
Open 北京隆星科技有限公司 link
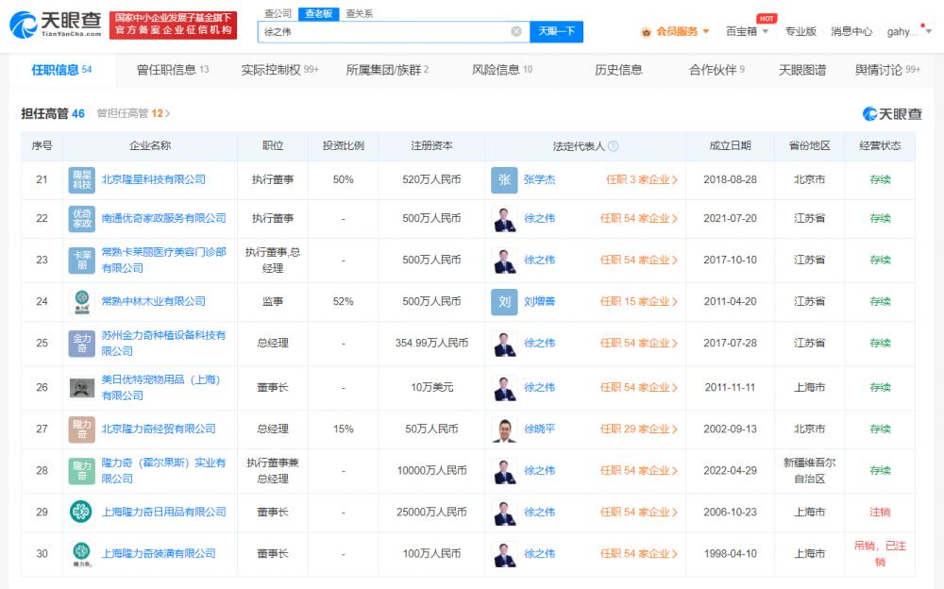154,180
